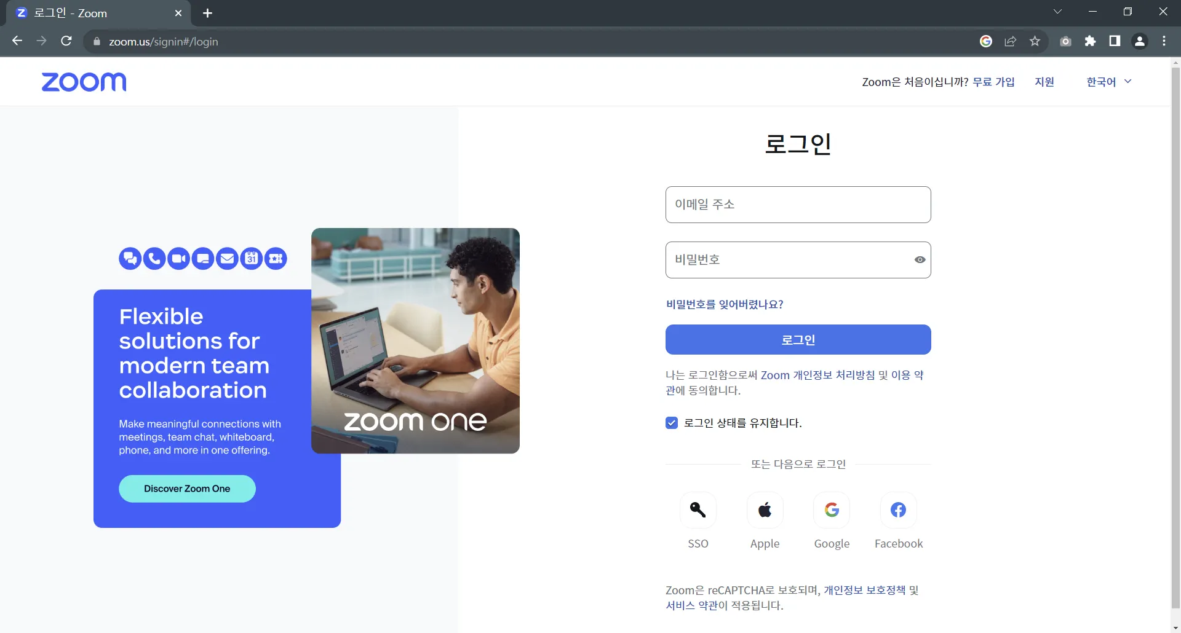Click the Zoom logo in the header
Image resolution: width=1181 pixels, height=633 pixels.
pos(84,82)
